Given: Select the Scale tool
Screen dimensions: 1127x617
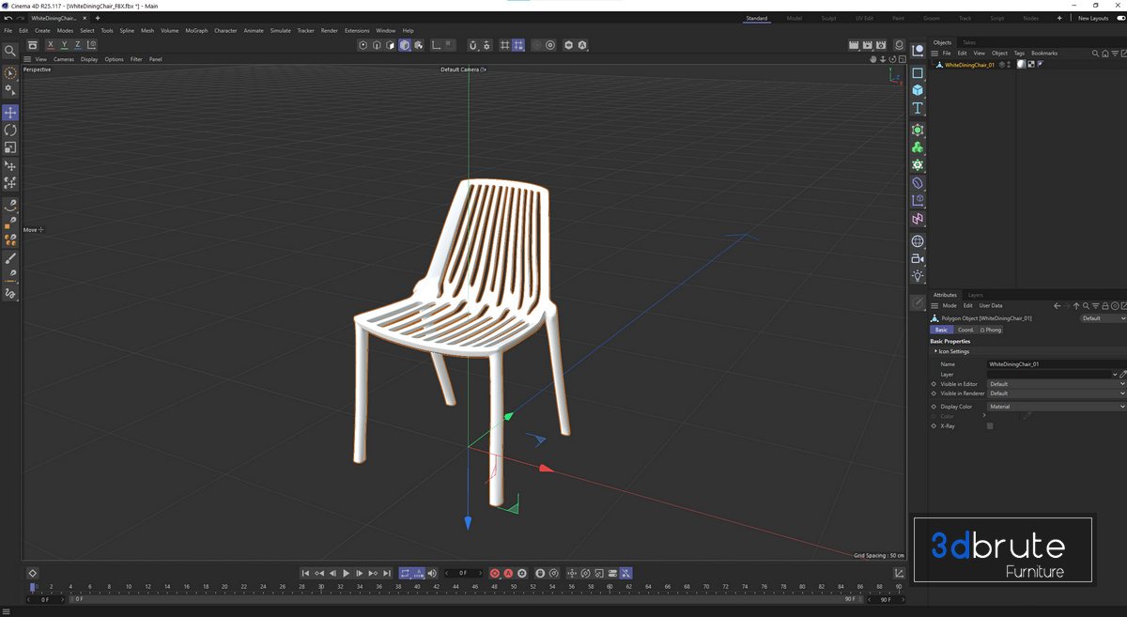Looking at the screenshot, I should pos(10,147).
